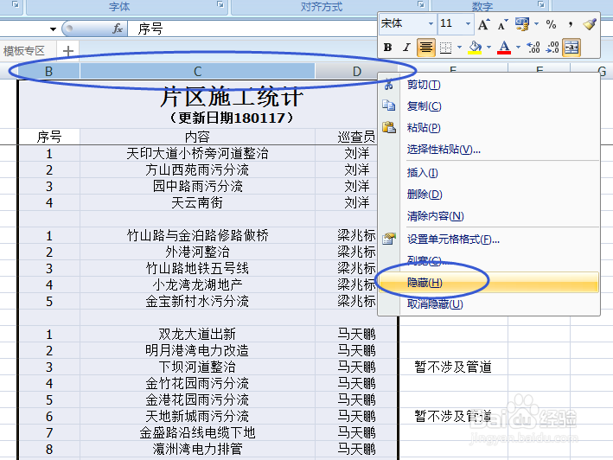Toggle merge and center in mini toolbar
The image size is (613, 460).
[x=571, y=48]
